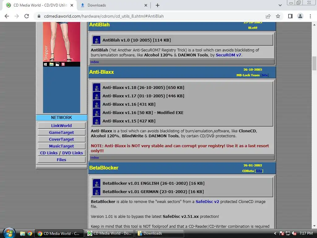Click the browser forward arrow
The image size is (317, 238).
coord(17,16)
